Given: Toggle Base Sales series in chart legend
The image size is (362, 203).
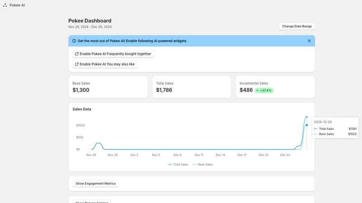Looking at the screenshot, I should pos(203,165).
